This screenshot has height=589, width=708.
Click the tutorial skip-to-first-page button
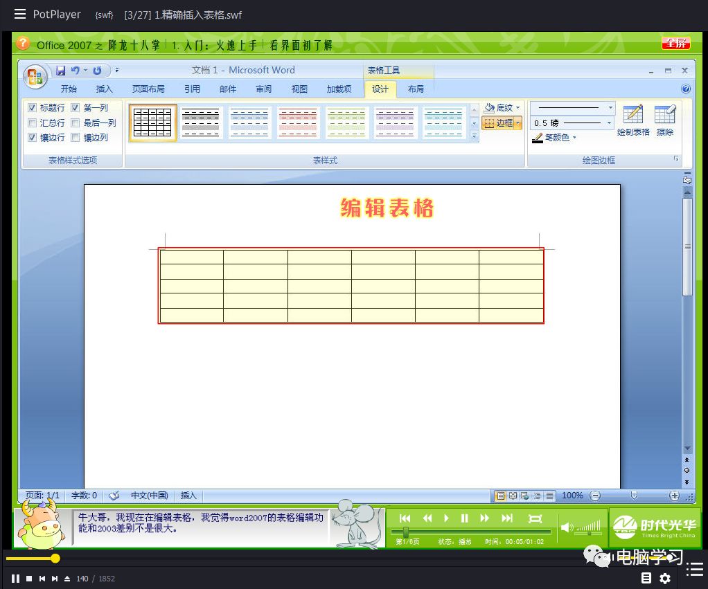click(x=405, y=518)
